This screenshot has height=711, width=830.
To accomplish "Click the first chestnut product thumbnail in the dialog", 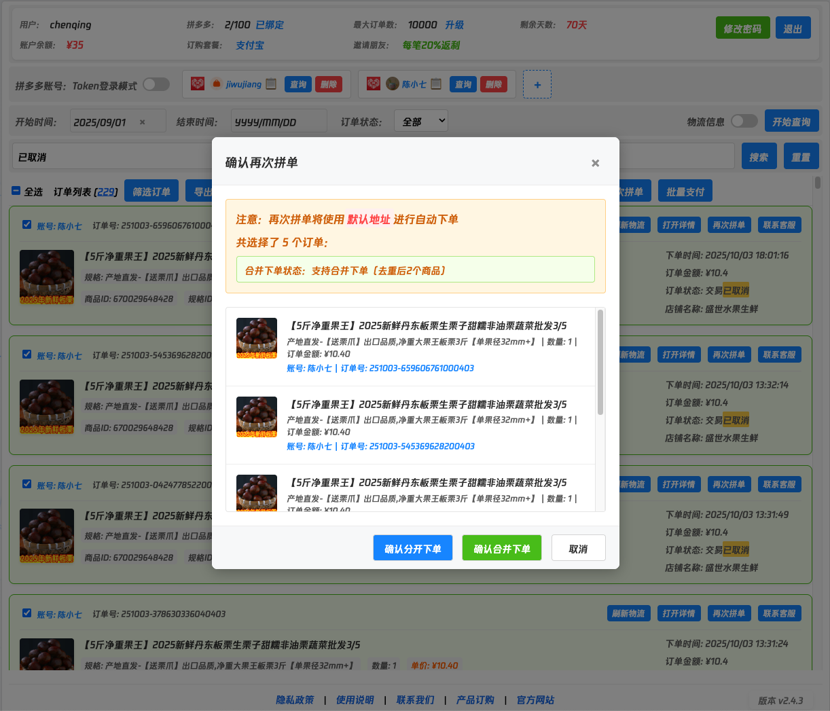I will pos(257,338).
